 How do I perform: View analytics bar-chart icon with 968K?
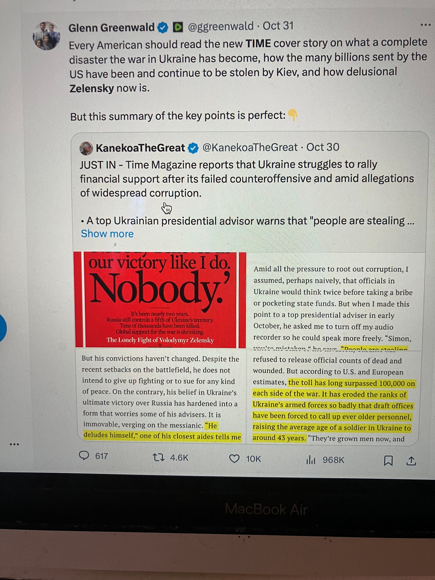(311, 460)
